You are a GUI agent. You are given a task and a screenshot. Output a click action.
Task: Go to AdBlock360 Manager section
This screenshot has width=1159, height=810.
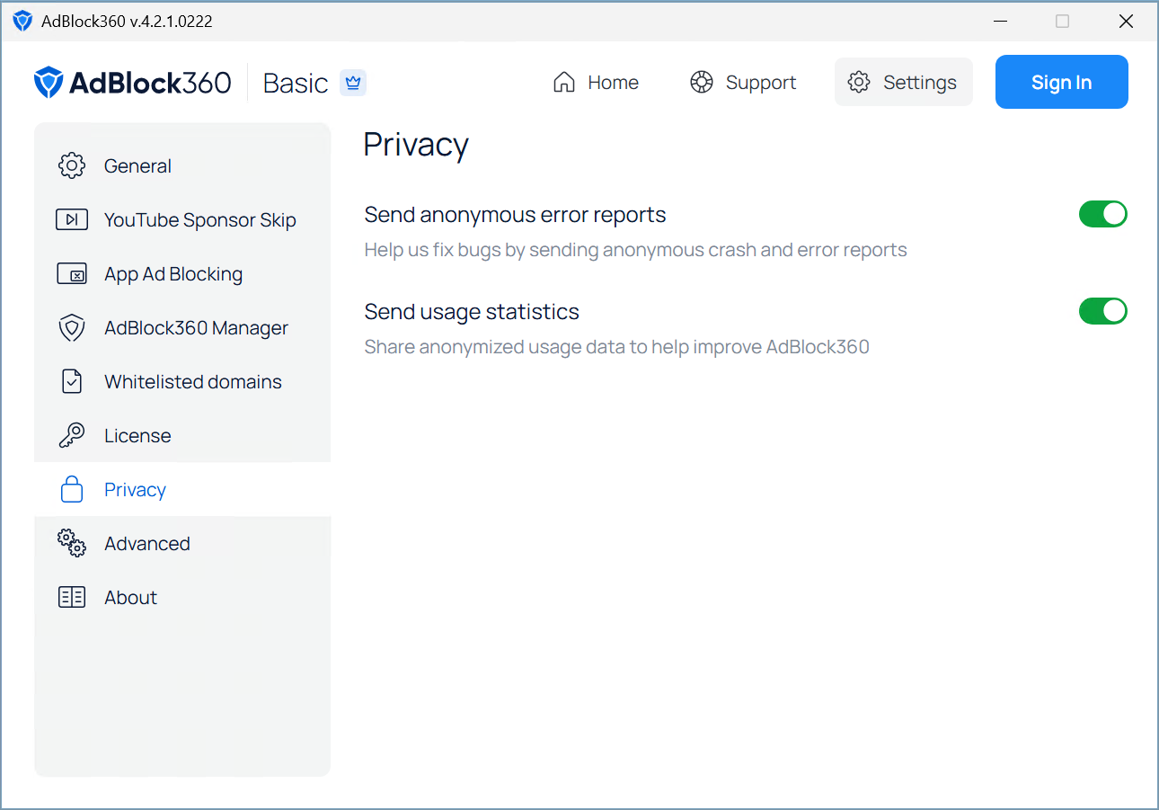(182, 327)
